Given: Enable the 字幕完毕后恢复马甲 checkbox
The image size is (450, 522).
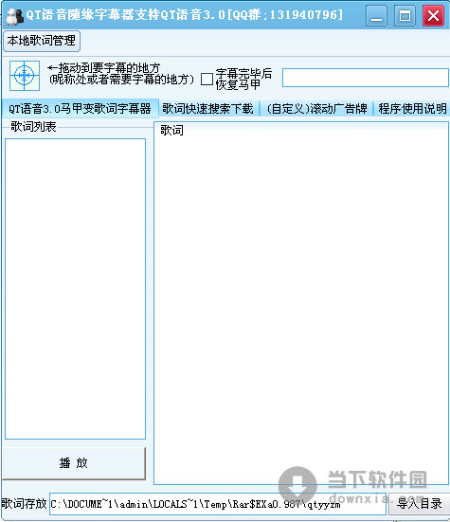Looking at the screenshot, I should pos(207,80).
